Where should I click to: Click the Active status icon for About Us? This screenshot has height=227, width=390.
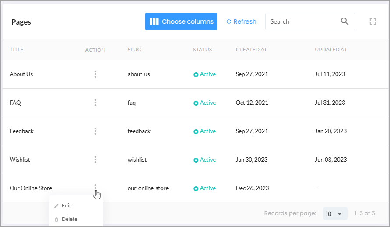[x=196, y=74]
